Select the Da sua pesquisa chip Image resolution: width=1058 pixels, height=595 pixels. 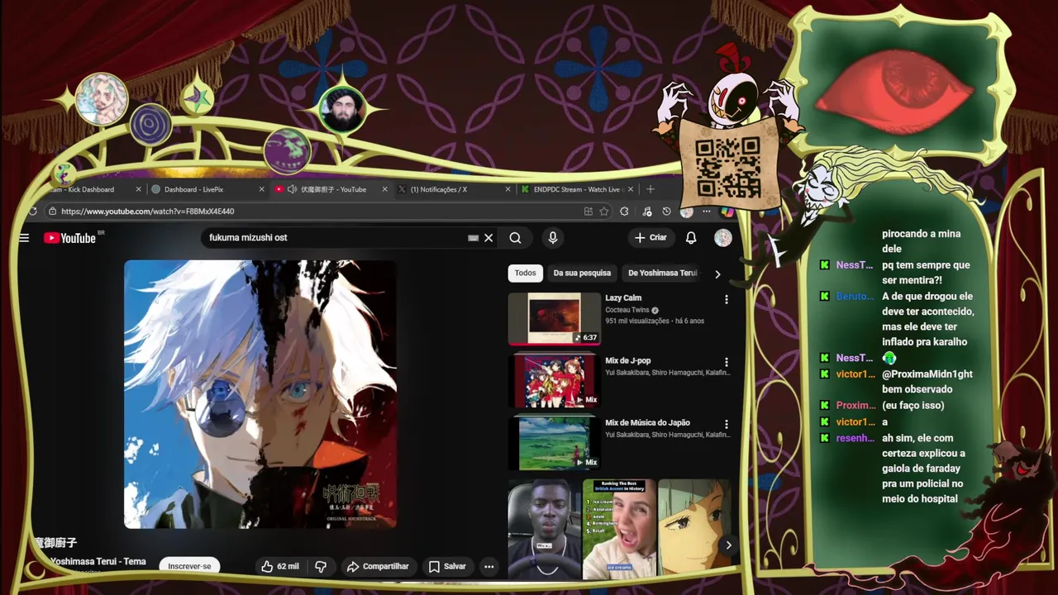point(582,273)
